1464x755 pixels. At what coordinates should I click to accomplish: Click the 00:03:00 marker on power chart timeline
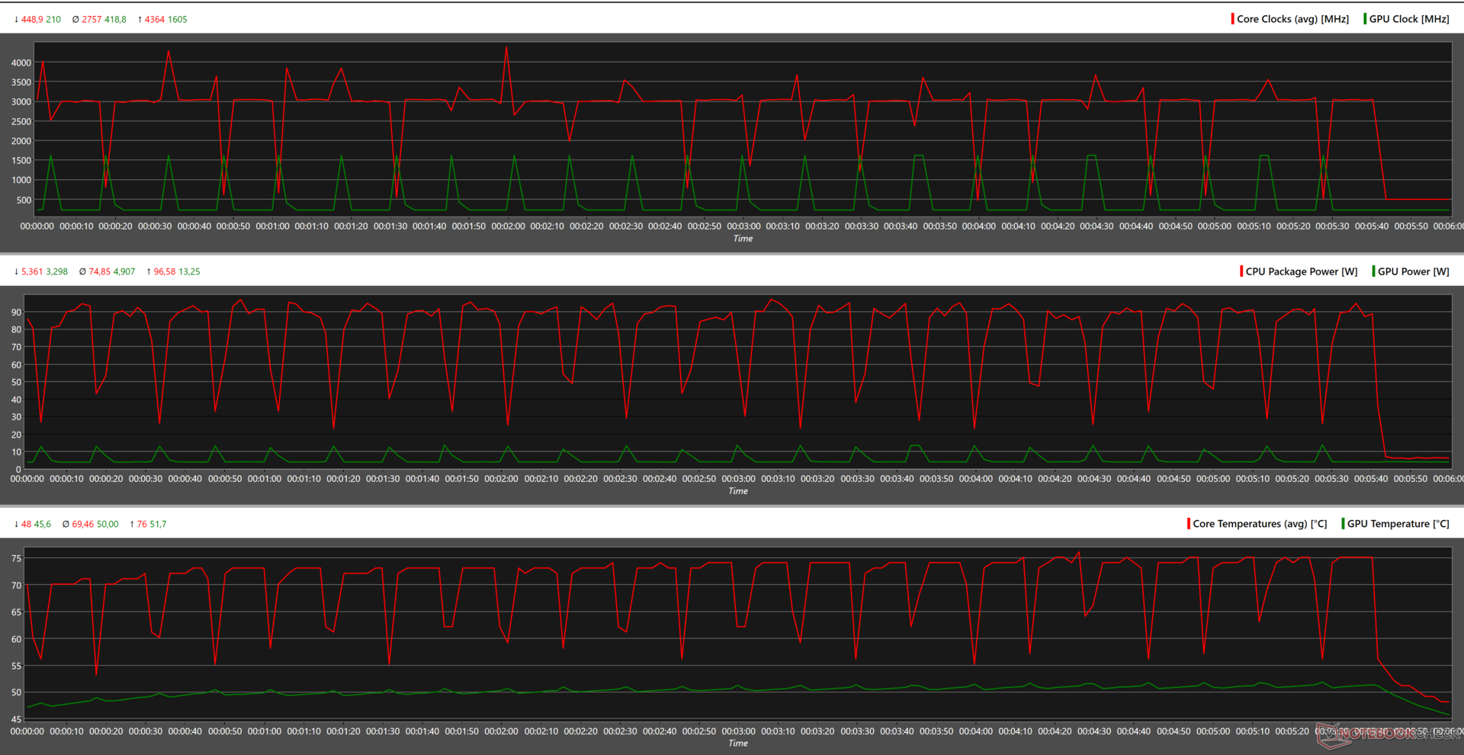pyautogui.click(x=738, y=479)
